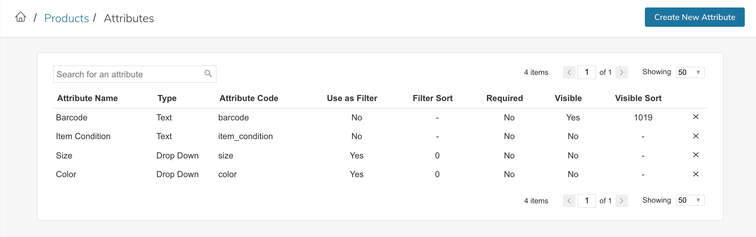Go to the home icon in breadcrumb
The image size is (756, 237).
[x=21, y=17]
